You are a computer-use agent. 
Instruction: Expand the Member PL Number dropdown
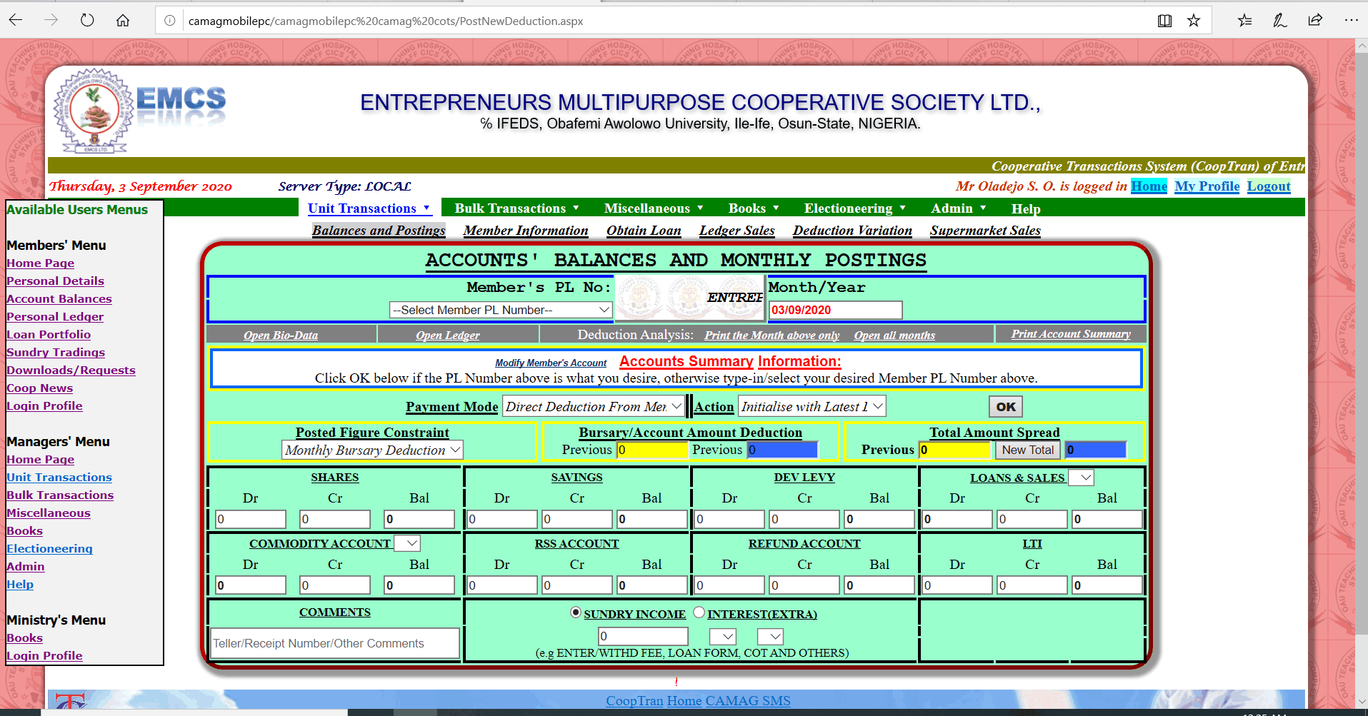(501, 310)
